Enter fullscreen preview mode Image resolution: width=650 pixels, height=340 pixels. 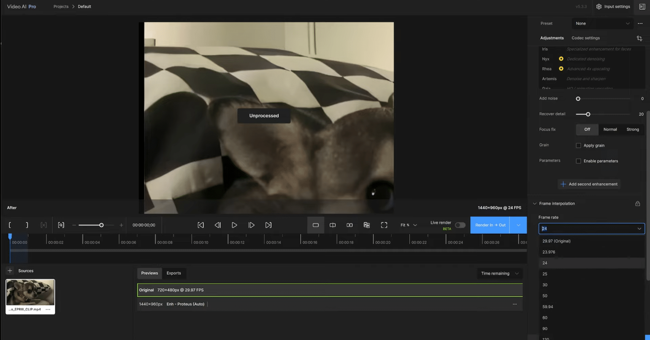coord(384,225)
